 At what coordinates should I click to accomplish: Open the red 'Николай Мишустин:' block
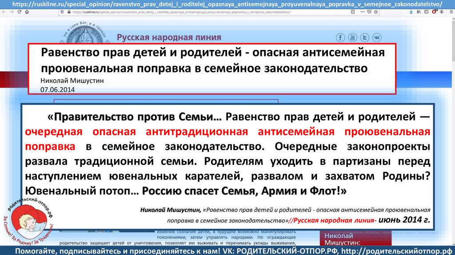(356, 239)
